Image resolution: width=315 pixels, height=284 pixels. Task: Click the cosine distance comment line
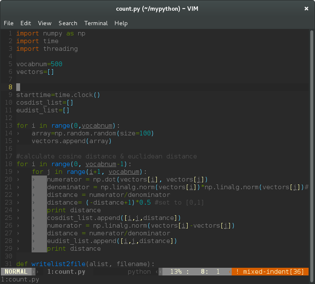[106, 156]
